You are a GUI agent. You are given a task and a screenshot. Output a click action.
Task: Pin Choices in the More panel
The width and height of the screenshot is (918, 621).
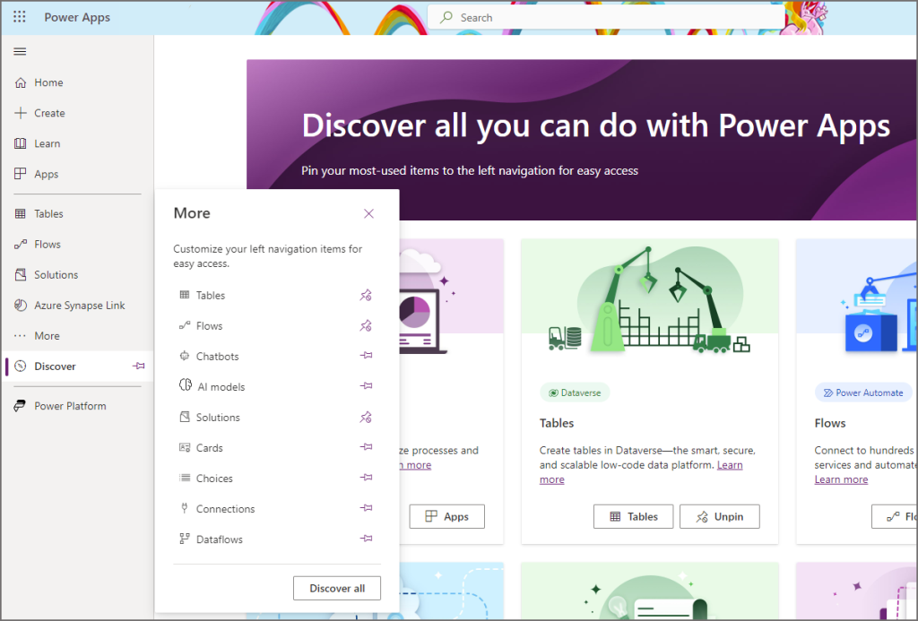tap(366, 477)
